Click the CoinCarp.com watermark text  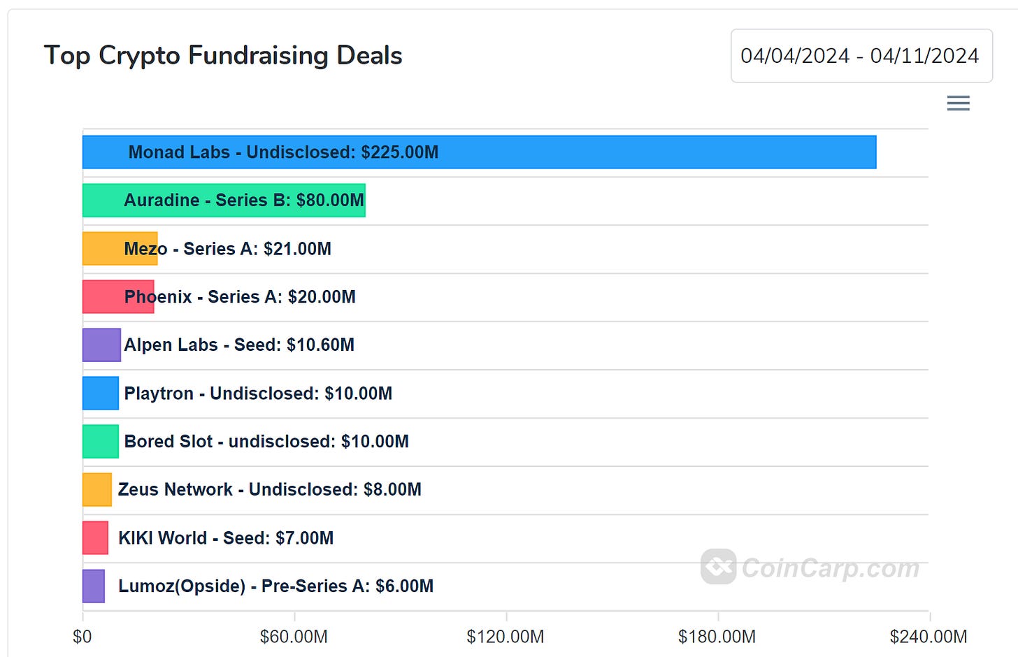coord(831,568)
